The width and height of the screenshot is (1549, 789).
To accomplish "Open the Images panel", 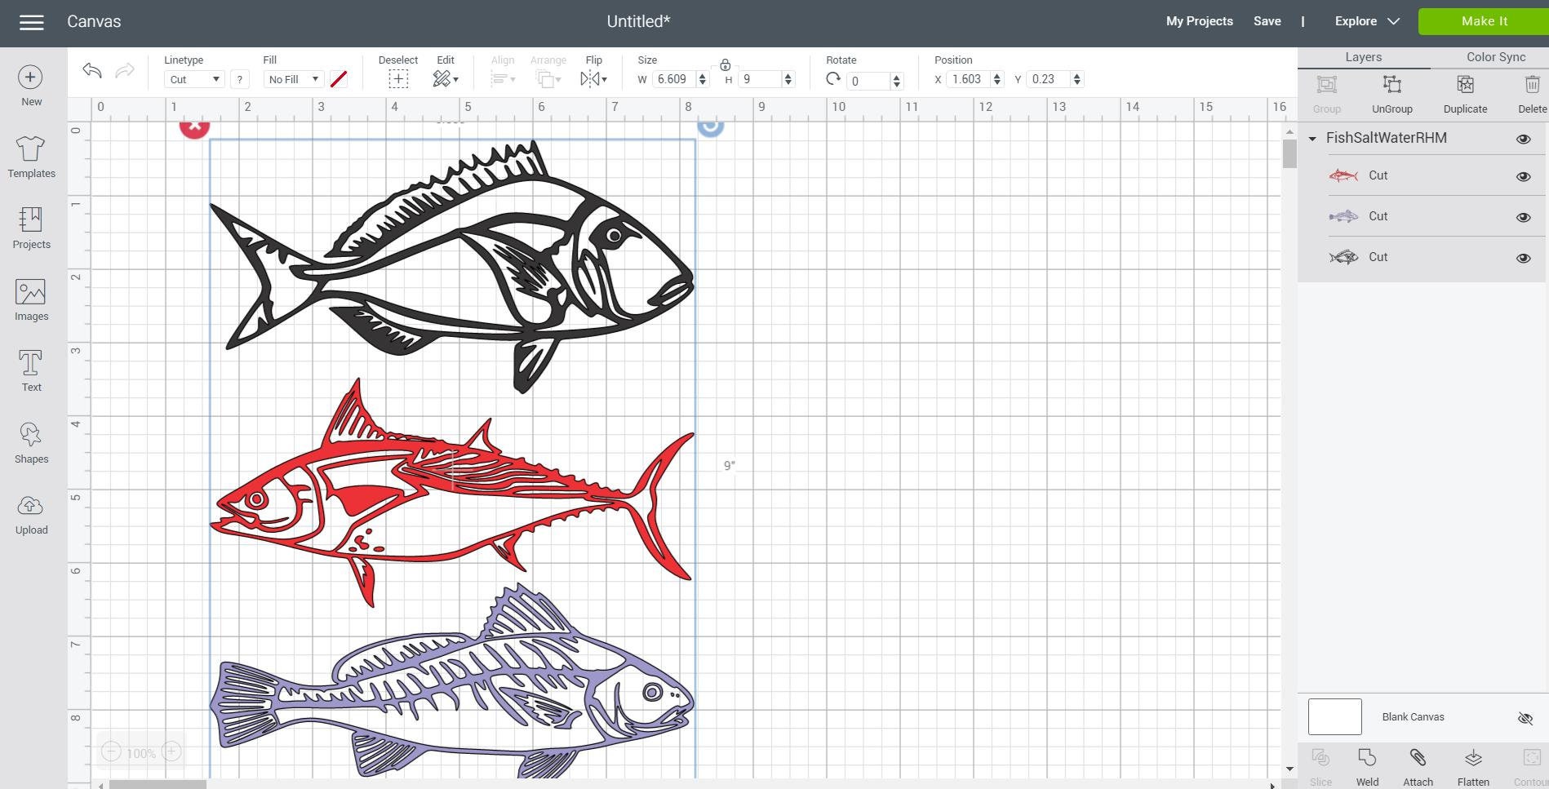I will 30,300.
